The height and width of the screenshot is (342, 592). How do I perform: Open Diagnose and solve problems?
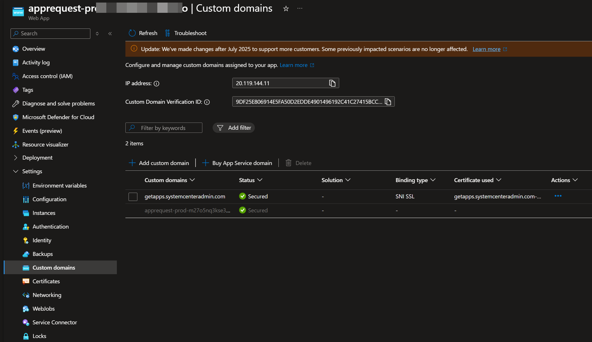click(58, 103)
